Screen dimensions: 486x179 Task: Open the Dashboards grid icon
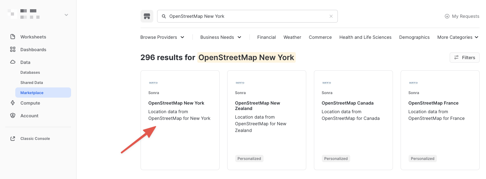(13, 49)
